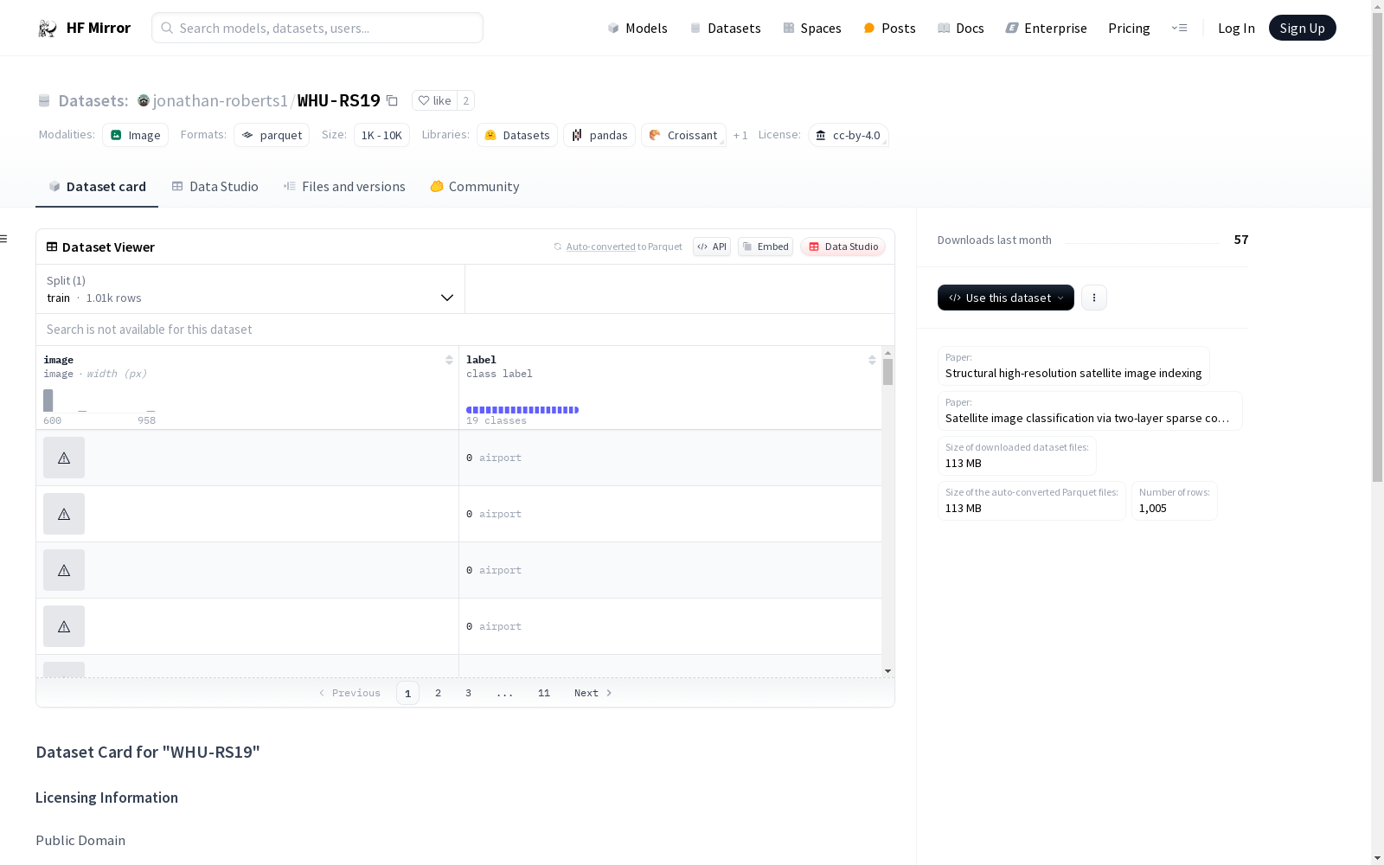Select the parquet format tag

272,135
